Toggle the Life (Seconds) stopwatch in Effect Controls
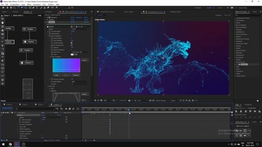 (50, 31)
